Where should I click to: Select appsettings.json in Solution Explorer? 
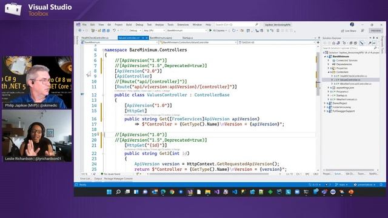(x=345, y=88)
